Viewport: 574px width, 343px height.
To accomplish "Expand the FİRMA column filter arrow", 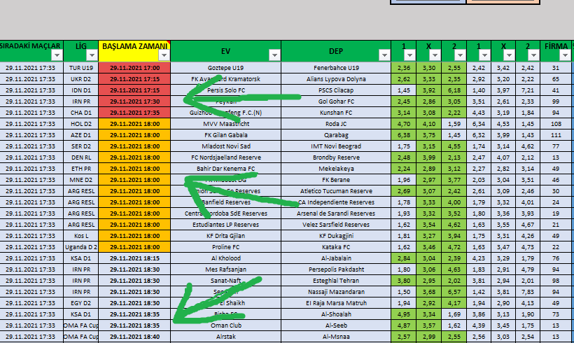I will coord(566,55).
